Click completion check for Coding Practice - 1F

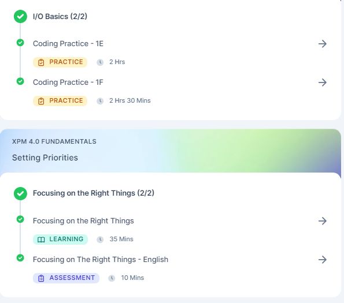(20, 81)
